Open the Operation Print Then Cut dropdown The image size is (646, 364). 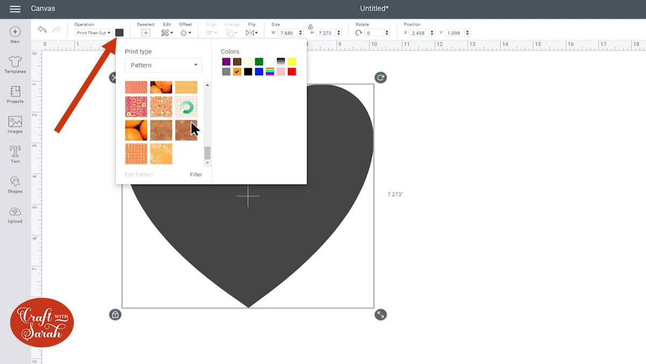click(x=93, y=33)
